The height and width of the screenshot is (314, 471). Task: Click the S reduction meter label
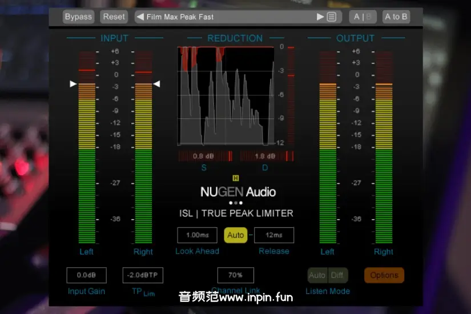[x=204, y=168]
